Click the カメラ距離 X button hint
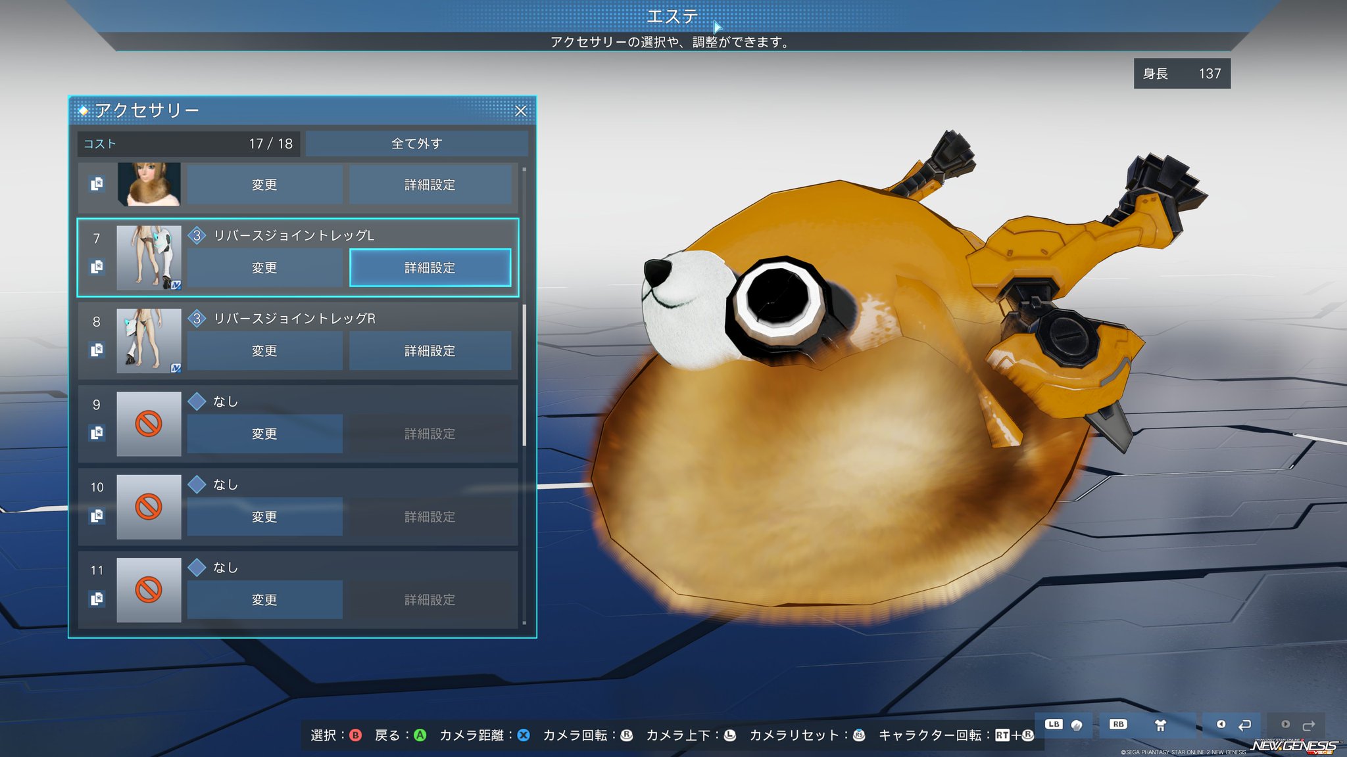 (485, 735)
